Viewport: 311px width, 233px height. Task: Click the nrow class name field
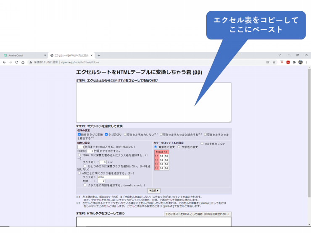tap(113, 177)
